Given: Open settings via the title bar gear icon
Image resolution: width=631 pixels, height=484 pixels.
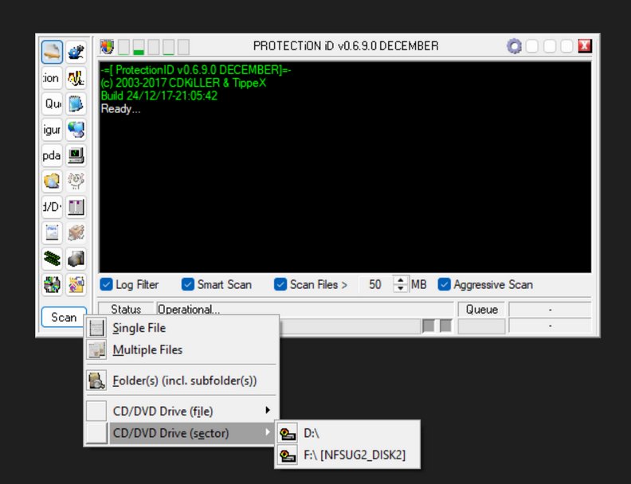Looking at the screenshot, I should [514, 46].
